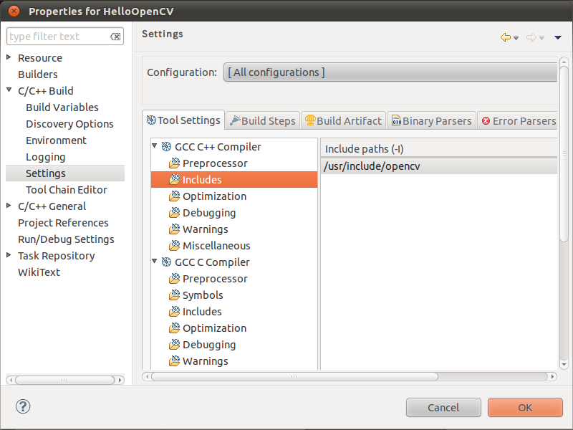
Task: Click the highlighted Includes folder icon
Action: coord(174,180)
